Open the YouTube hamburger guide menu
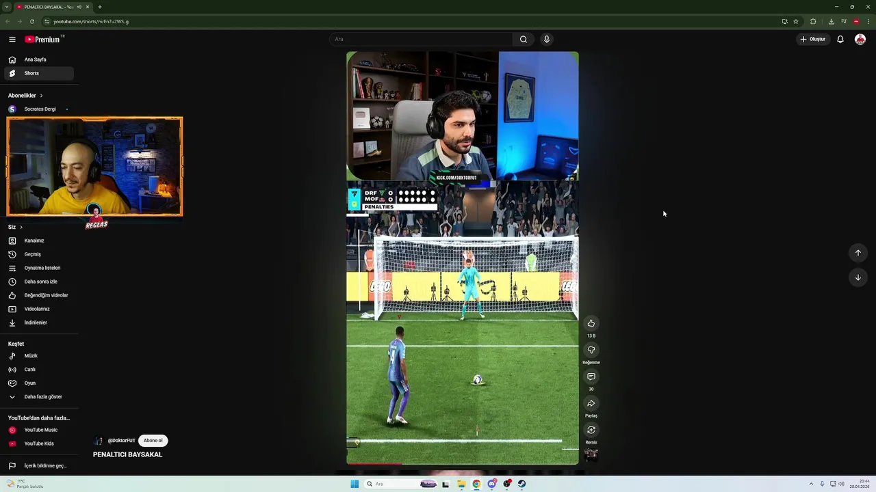The image size is (876, 492). (x=12, y=40)
